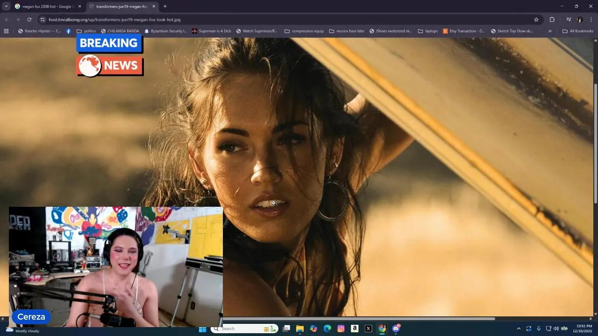
Task: Open the Mostly cloudy weather widget
Action: 22,330
